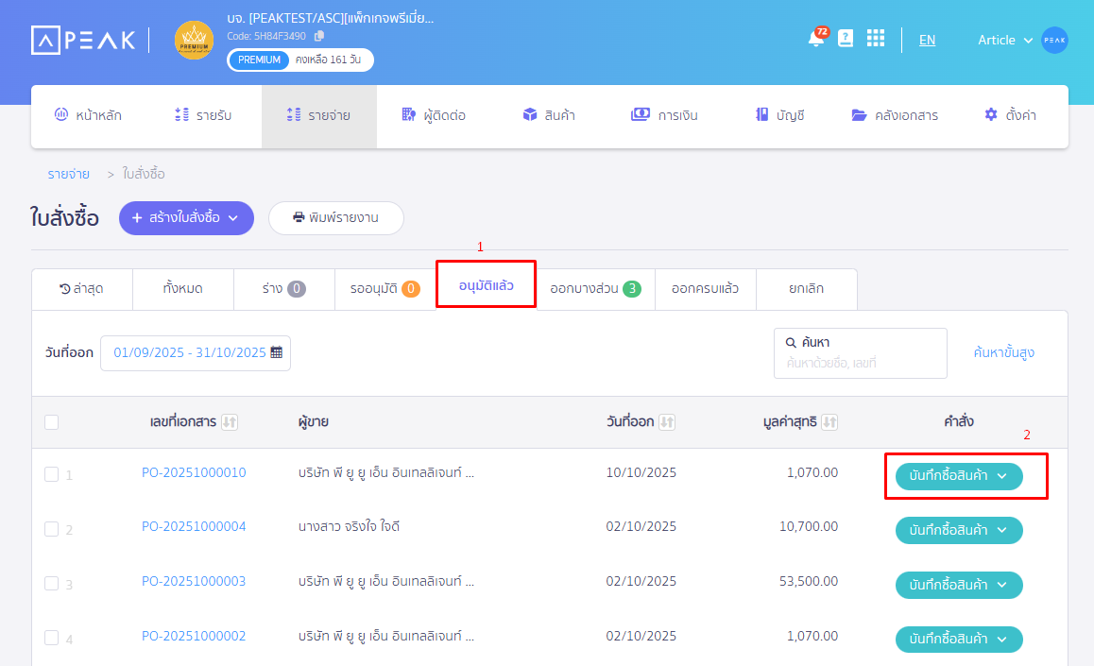Screen dimensions: 1094x666
Task: Copy the company code with copy icon
Action: coord(319,36)
